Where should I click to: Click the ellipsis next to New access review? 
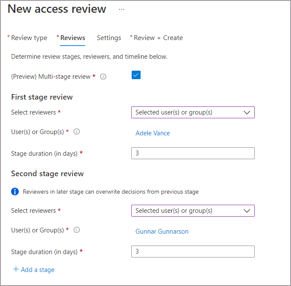coord(121,9)
